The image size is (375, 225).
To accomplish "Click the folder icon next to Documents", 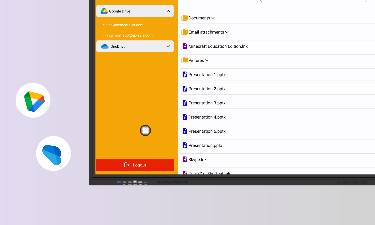I will pyautogui.click(x=185, y=18).
